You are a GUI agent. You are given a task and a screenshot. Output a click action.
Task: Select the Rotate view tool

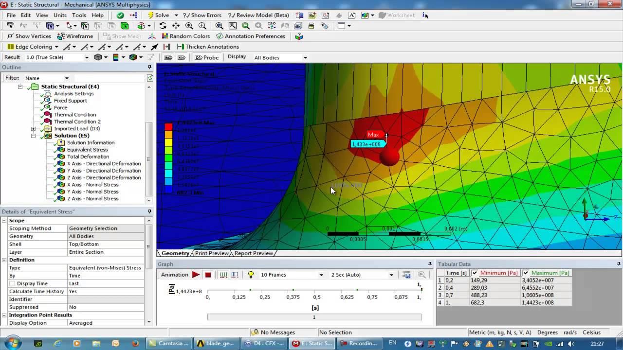[x=163, y=26]
